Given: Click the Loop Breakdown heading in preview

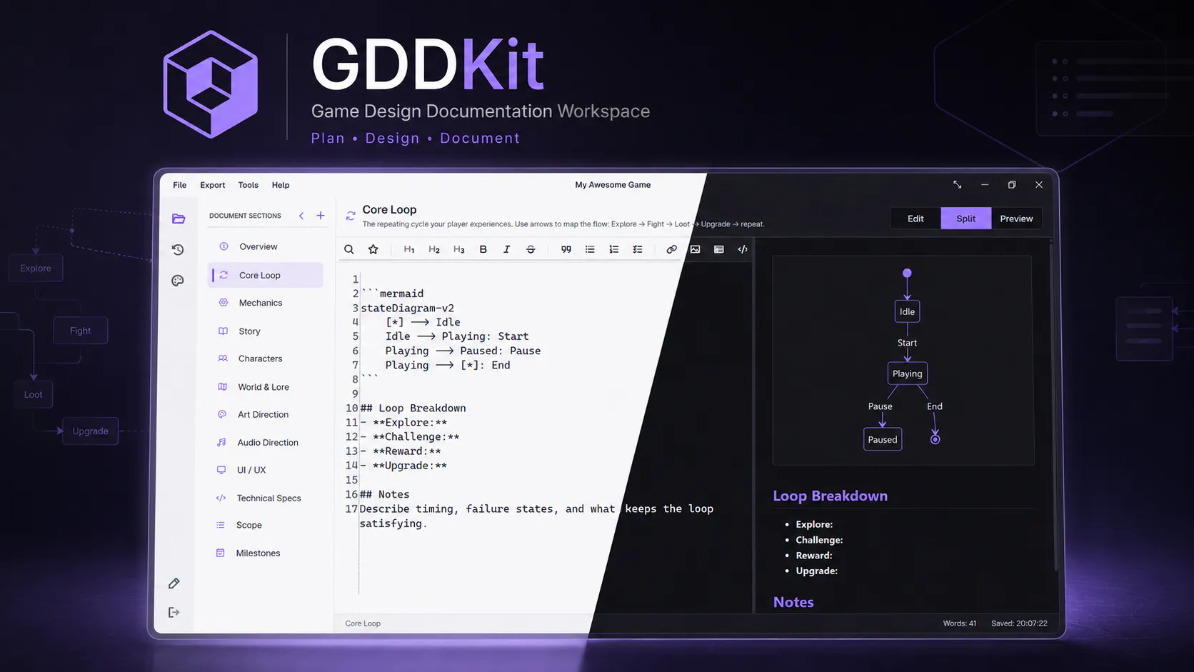Looking at the screenshot, I should (x=830, y=496).
